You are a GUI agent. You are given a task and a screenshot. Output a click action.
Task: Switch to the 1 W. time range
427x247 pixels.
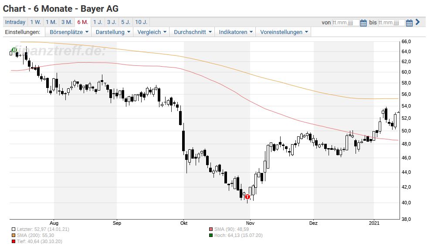tap(36, 22)
